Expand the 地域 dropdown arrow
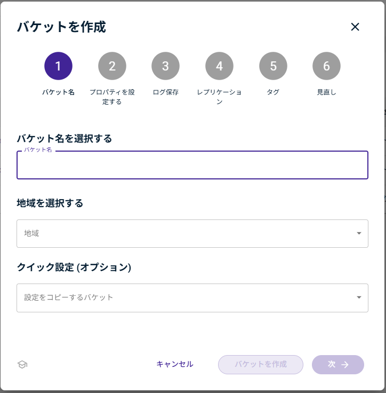The height and width of the screenshot is (393, 386). point(359,233)
